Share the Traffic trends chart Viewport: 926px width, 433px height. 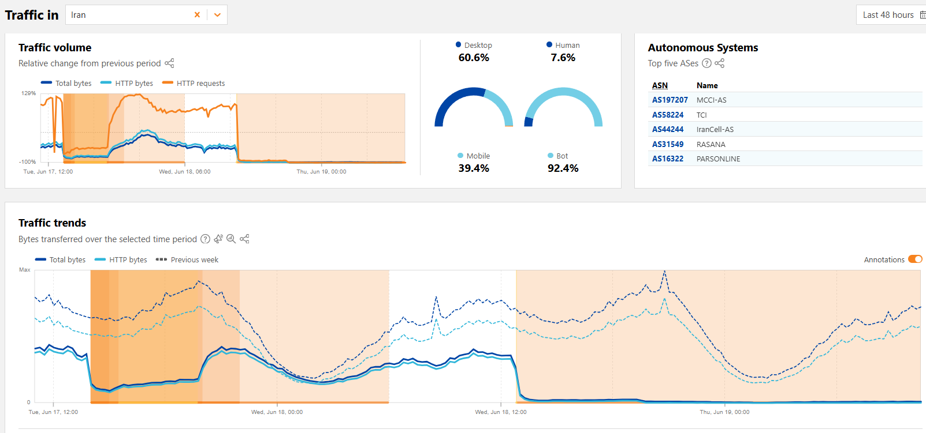pos(245,239)
